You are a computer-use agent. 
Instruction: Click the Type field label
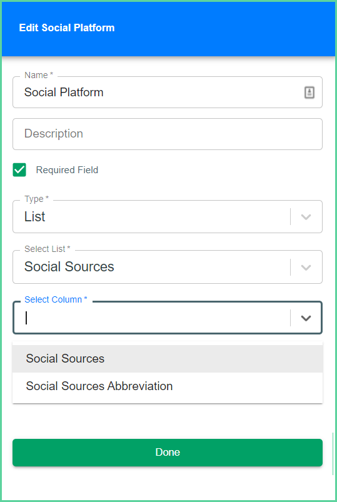(x=36, y=199)
